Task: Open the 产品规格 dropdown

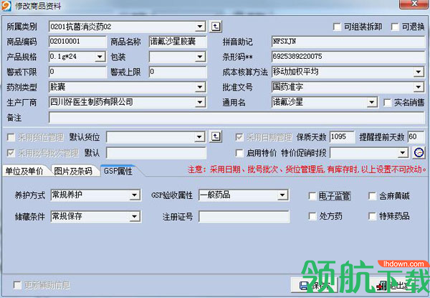Action: [100, 57]
